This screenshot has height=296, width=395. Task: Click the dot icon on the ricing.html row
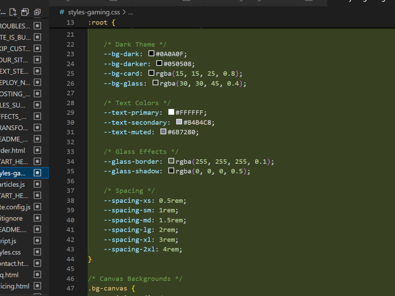pos(37,286)
